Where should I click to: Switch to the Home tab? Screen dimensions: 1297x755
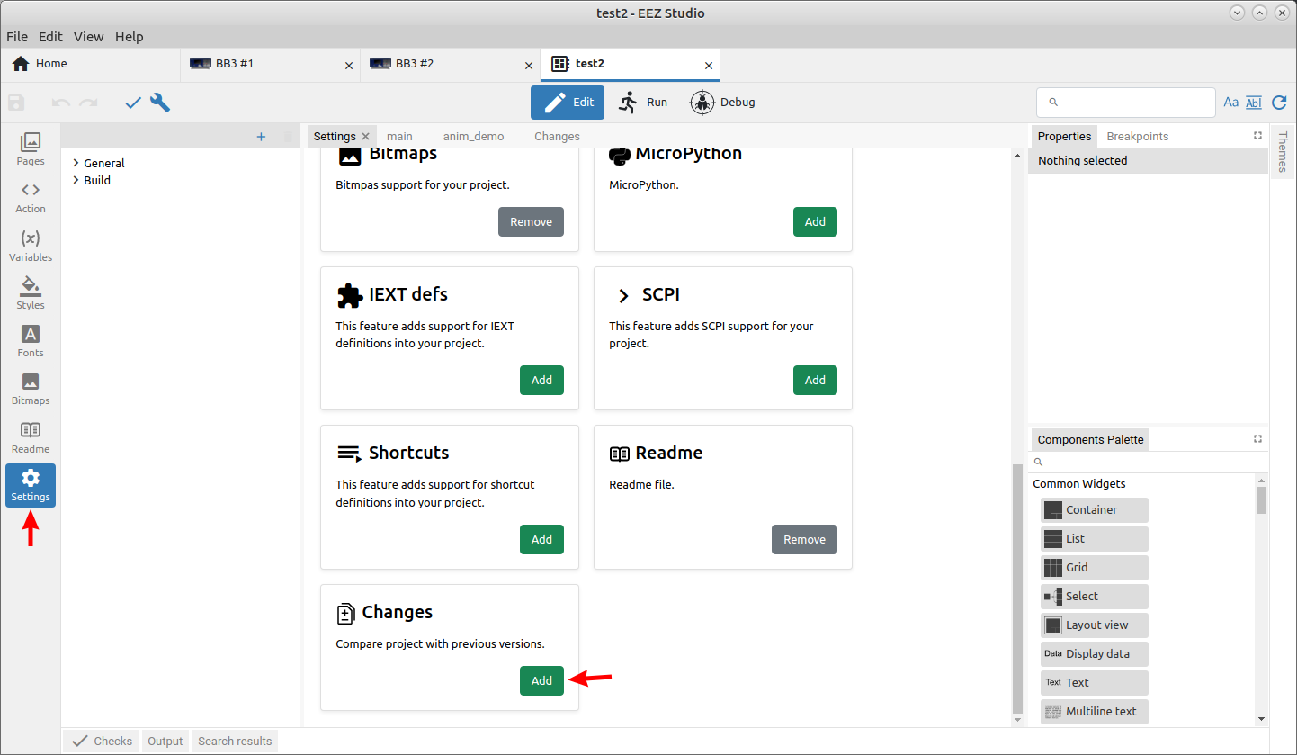[x=91, y=64]
